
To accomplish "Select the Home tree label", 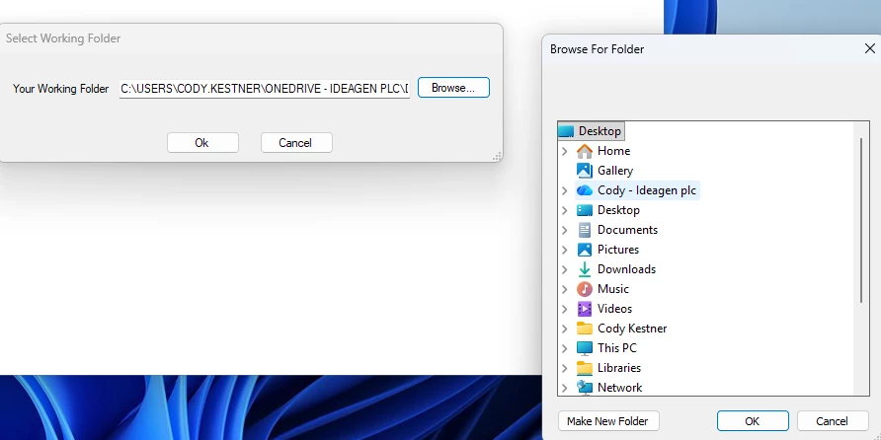I will click(x=613, y=151).
